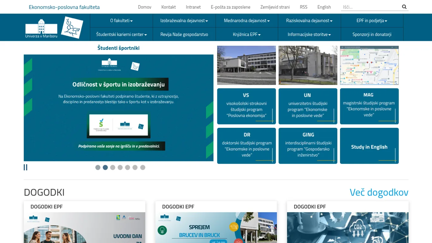Open the RSS feed link

pyautogui.click(x=304, y=7)
